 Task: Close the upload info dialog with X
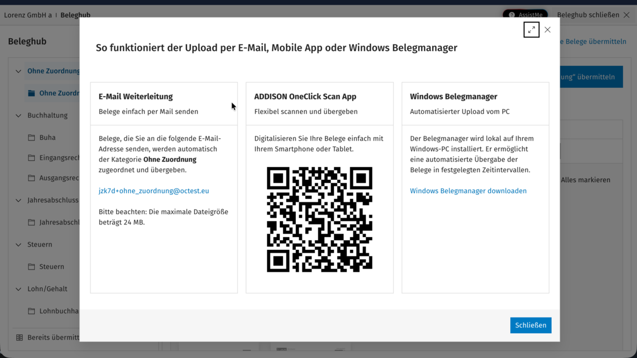(x=548, y=29)
